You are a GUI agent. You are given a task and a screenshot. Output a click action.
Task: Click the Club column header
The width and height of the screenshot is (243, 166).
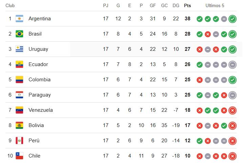(10, 6)
